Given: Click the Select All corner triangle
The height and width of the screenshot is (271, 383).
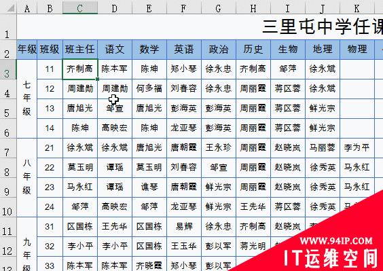Looking at the screenshot, I should point(10,8).
